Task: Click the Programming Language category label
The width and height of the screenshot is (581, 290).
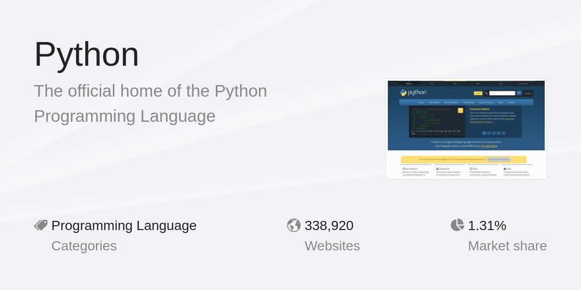Action: [x=124, y=225]
